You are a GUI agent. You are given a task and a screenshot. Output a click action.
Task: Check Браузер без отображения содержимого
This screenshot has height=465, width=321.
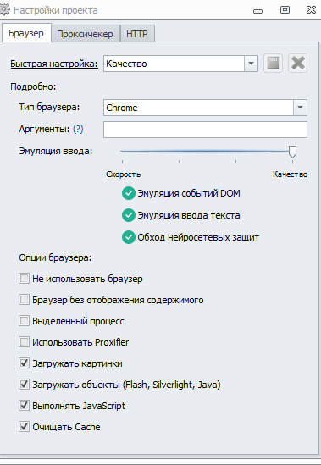pos(24,300)
